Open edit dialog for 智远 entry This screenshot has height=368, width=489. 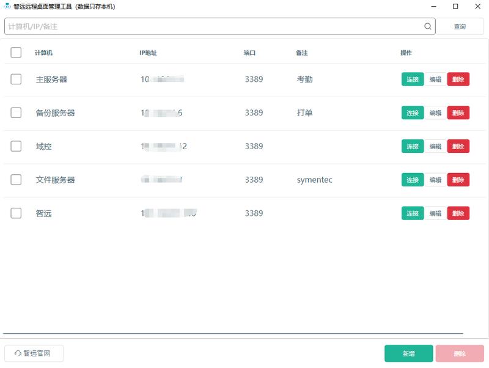pos(435,213)
